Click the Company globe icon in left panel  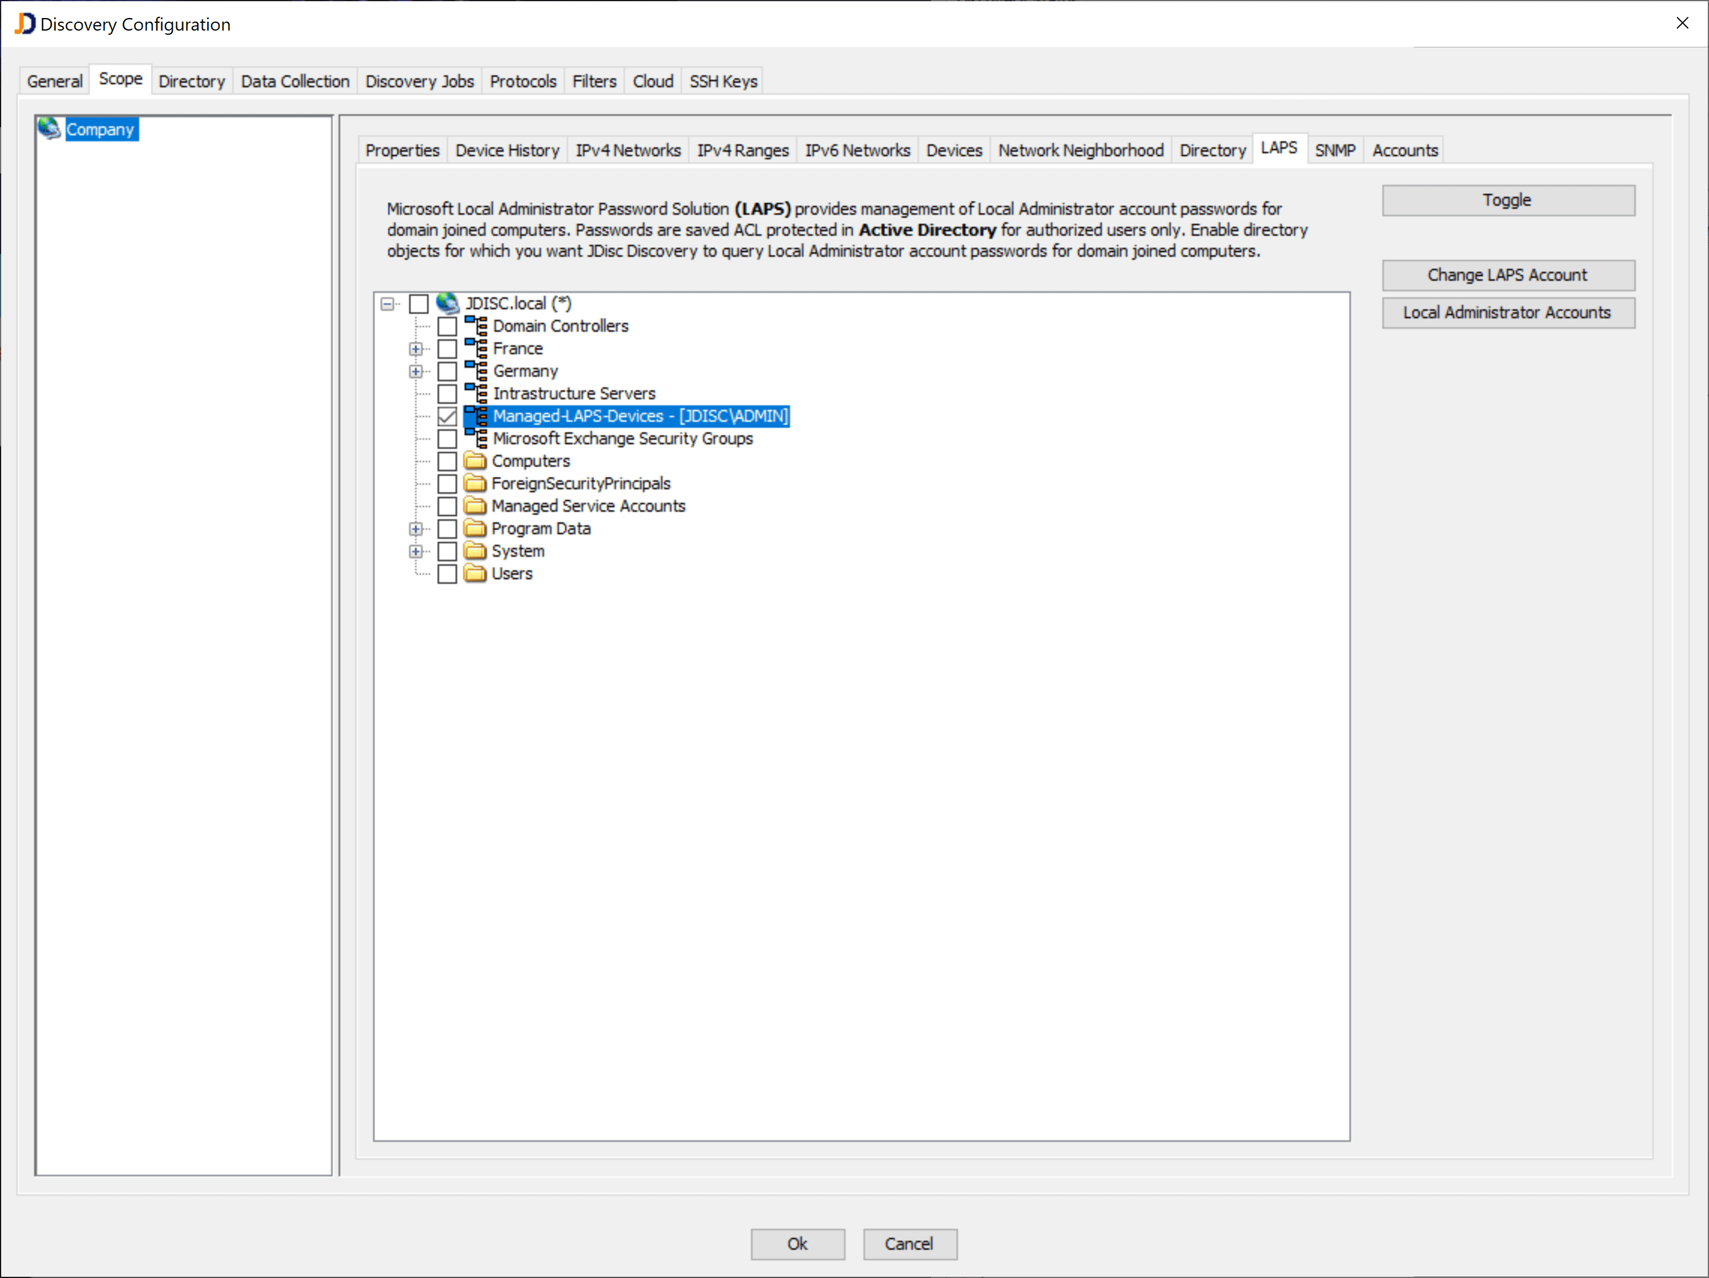(x=49, y=128)
